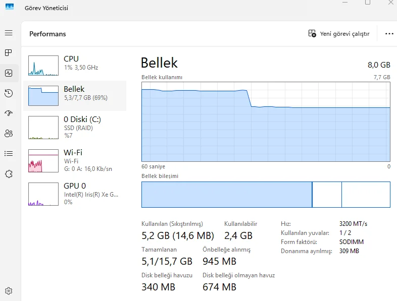Click the Bellek mini graph thumbnail
The width and height of the screenshot is (397, 301).
[43, 96]
